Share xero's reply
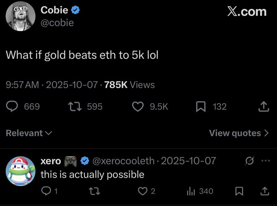 (x=264, y=190)
